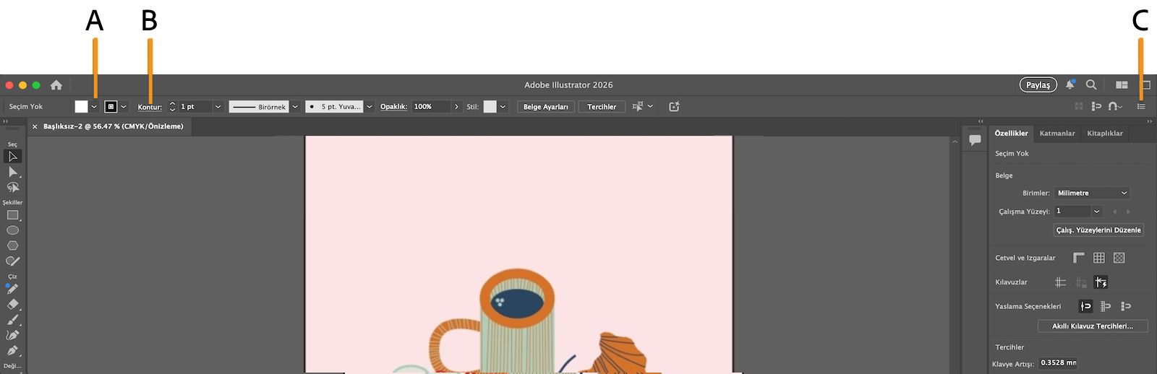Click the export for screens icon
The image size is (1157, 374).
pyautogui.click(x=674, y=106)
